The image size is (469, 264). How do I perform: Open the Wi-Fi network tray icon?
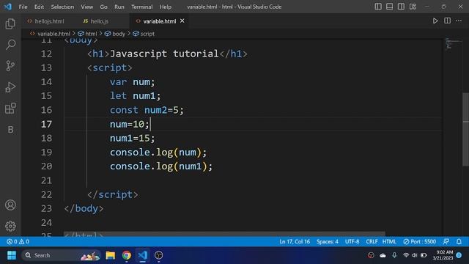pos(406,255)
